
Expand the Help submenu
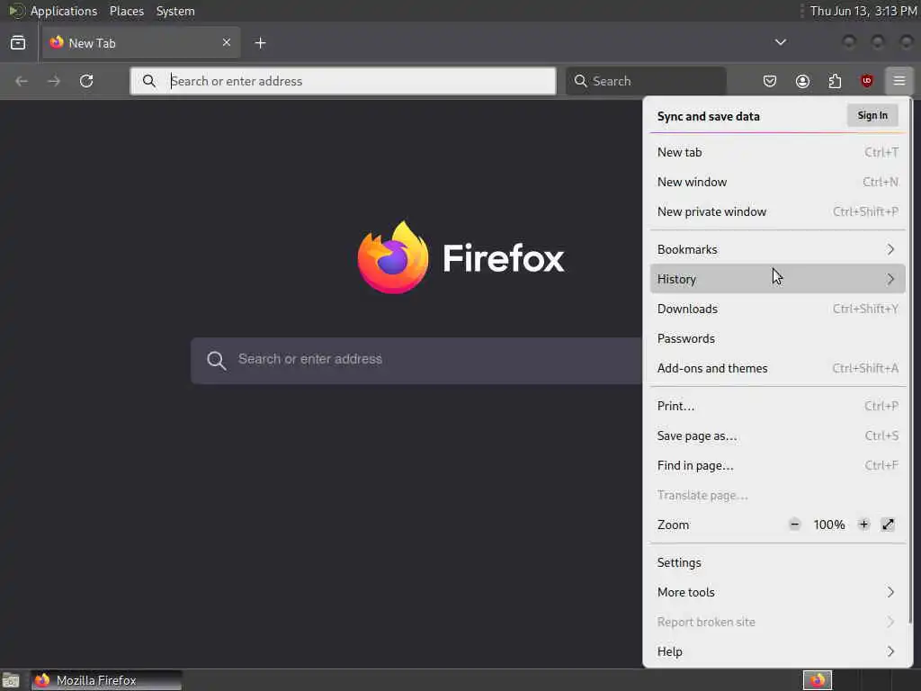(778, 651)
